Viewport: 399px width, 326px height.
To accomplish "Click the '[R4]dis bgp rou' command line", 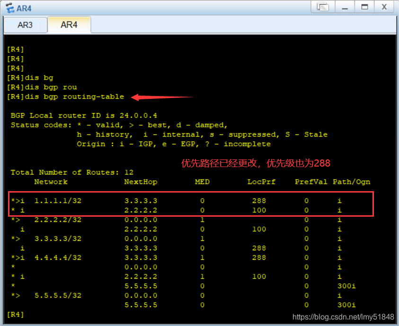I will pos(42,88).
